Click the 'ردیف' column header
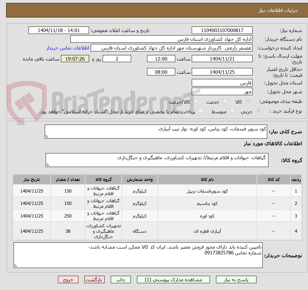This screenshot has width=308, height=290. click(296, 179)
